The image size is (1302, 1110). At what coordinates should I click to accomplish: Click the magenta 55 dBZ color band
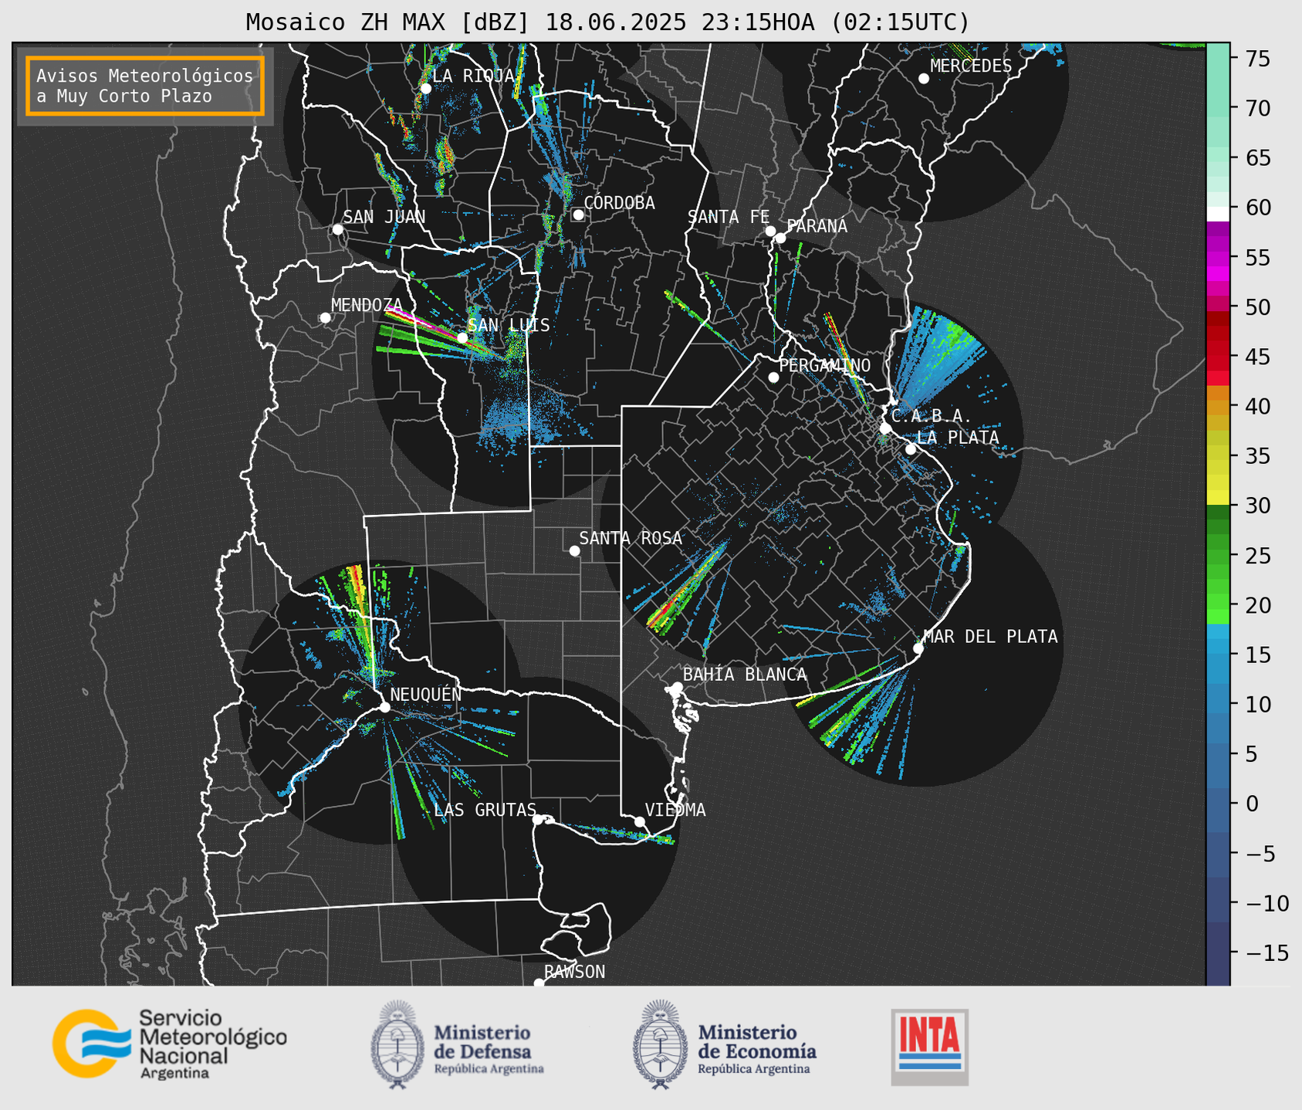pyautogui.click(x=1218, y=257)
